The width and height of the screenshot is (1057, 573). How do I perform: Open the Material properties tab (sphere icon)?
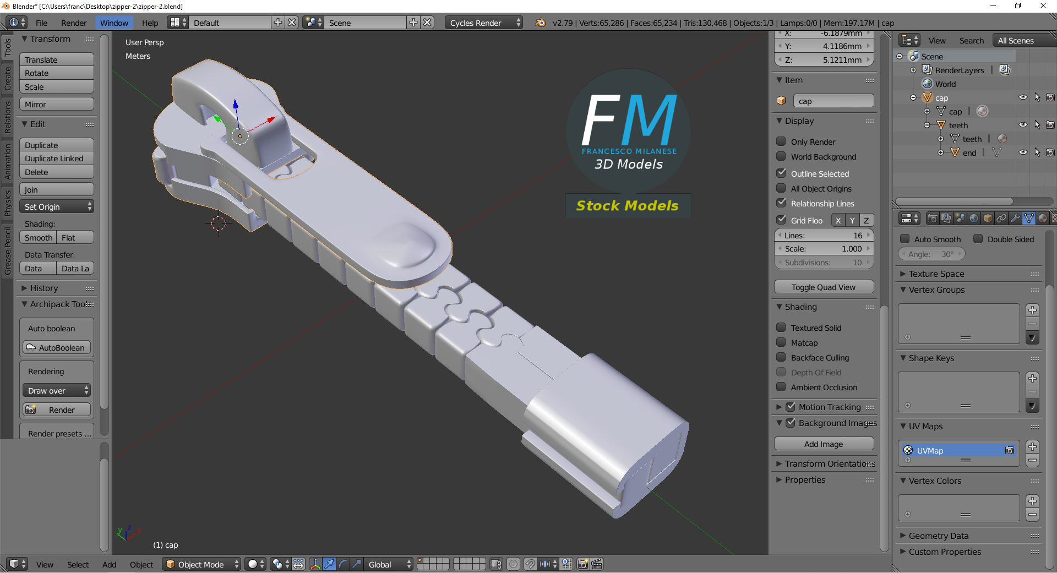pos(1042,219)
